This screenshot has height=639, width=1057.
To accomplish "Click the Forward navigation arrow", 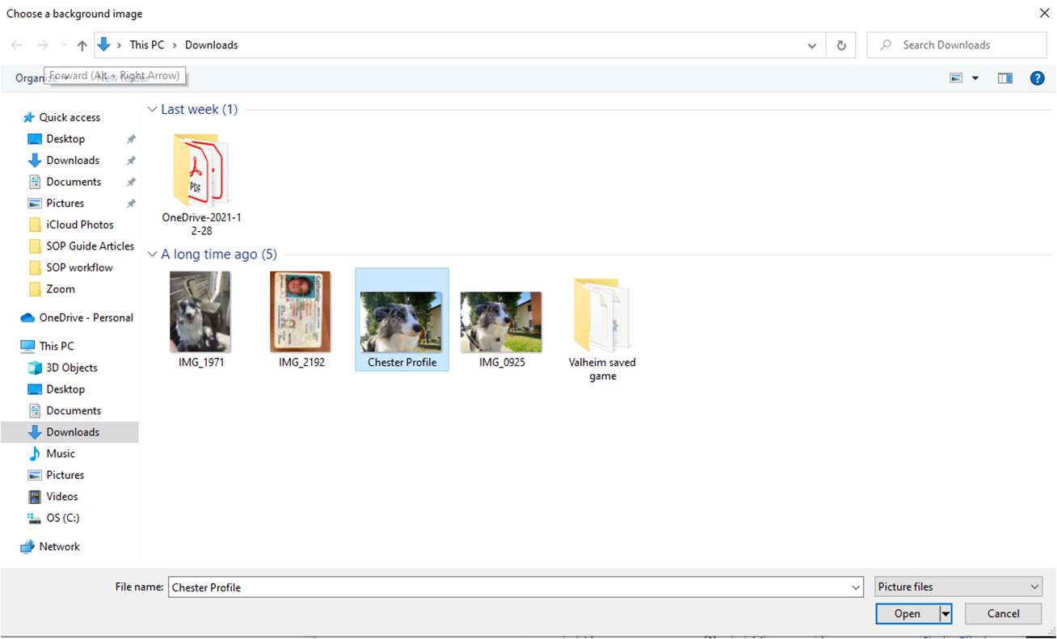I will (x=43, y=45).
